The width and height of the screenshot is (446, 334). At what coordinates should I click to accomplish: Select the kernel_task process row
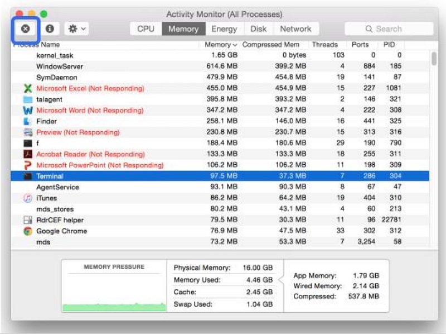pyautogui.click(x=220, y=55)
